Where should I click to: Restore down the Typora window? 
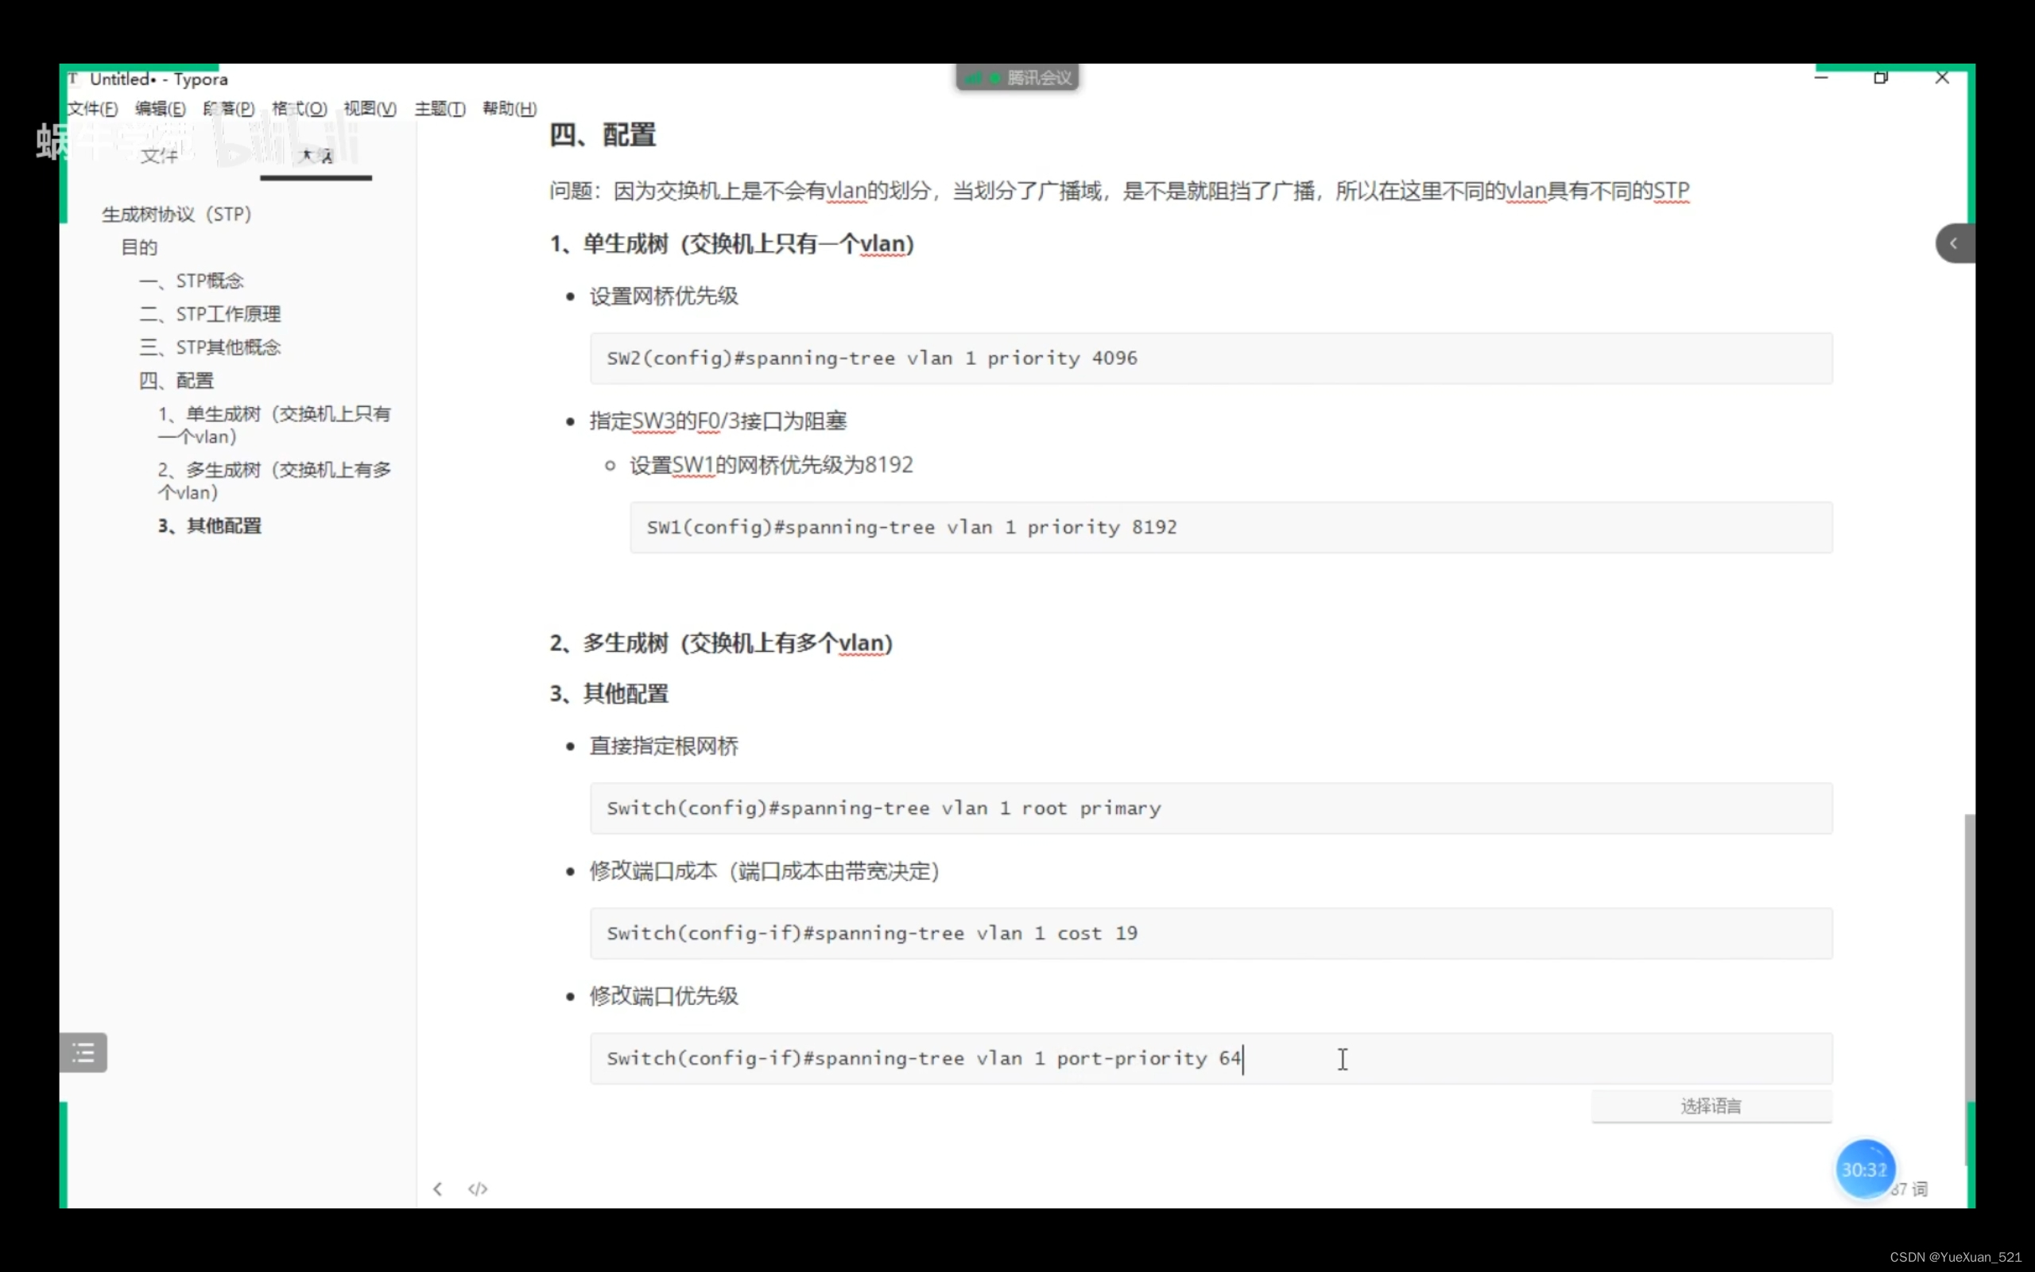1881,77
